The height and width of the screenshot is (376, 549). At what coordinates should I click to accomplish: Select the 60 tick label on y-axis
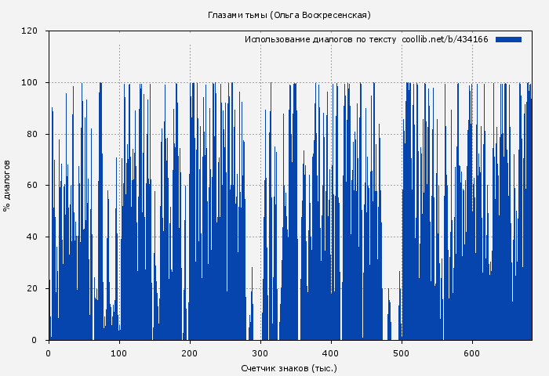click(32, 186)
